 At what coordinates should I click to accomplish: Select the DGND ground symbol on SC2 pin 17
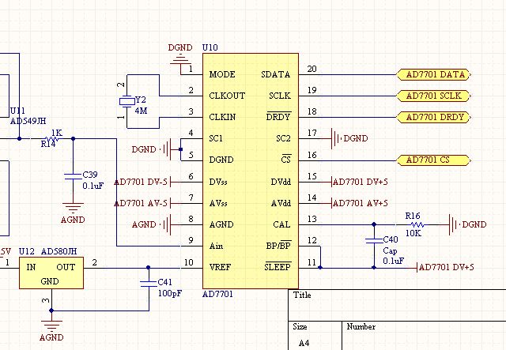pyautogui.click(x=336, y=139)
